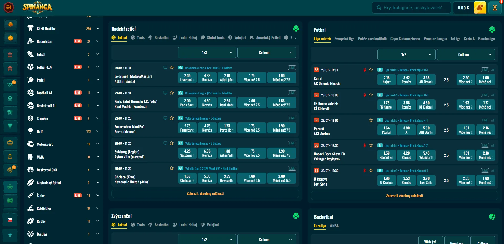Screen dimensions: 504x244
Task: Open the 1x2 dropdown in Nadcházející
Action: [207, 52]
